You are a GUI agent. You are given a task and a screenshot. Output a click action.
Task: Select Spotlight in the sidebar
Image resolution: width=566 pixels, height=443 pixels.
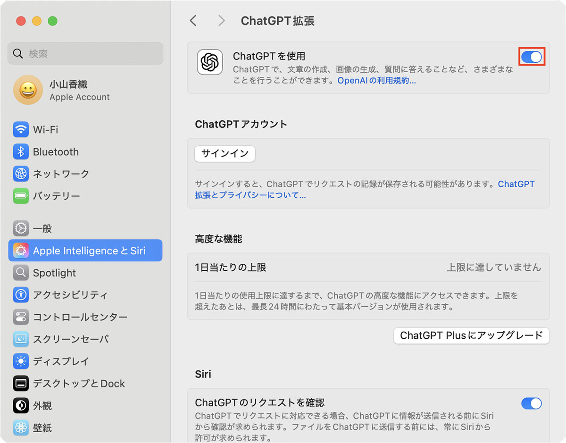pyautogui.click(x=85, y=273)
